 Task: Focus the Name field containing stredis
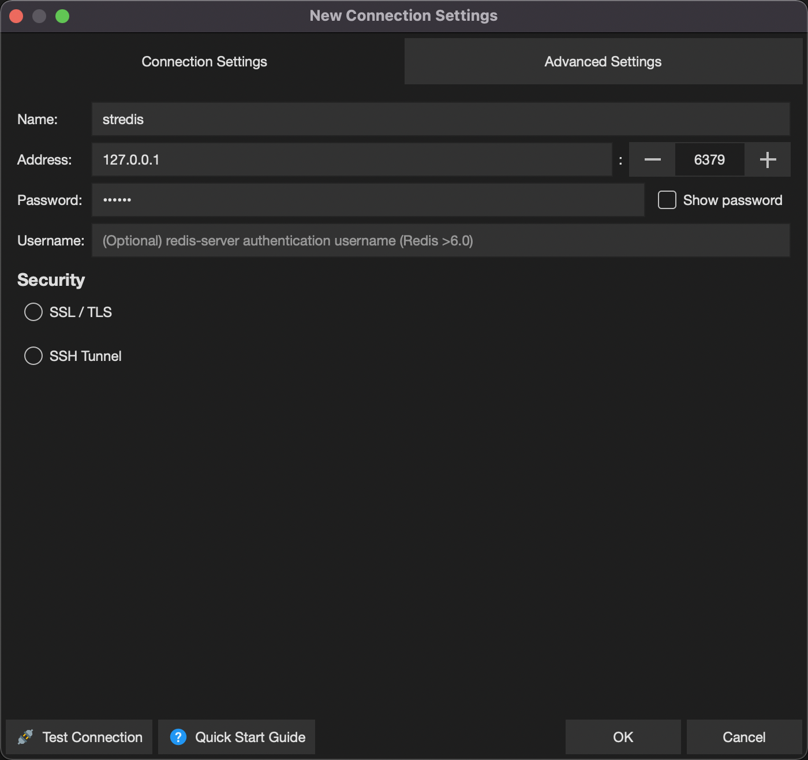pyautogui.click(x=441, y=119)
